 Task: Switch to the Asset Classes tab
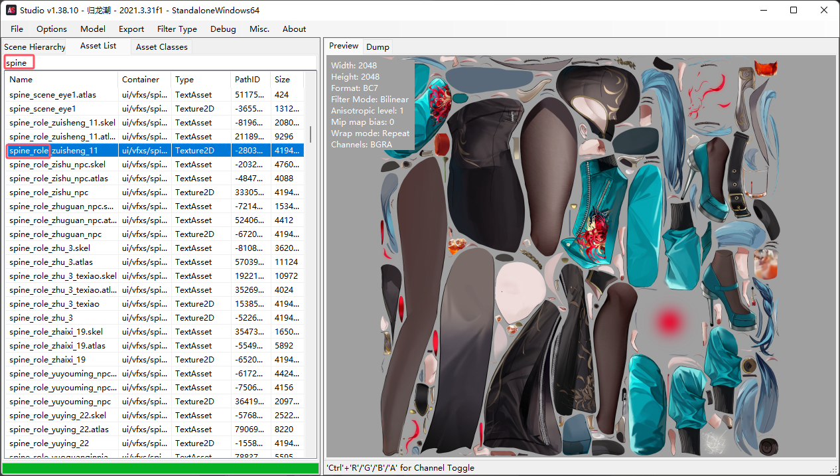pos(162,46)
